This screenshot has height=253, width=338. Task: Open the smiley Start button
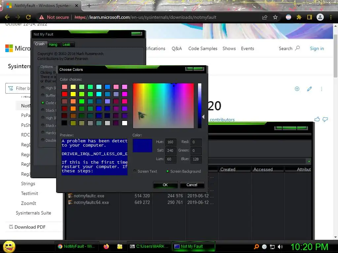pyautogui.click(x=9, y=246)
